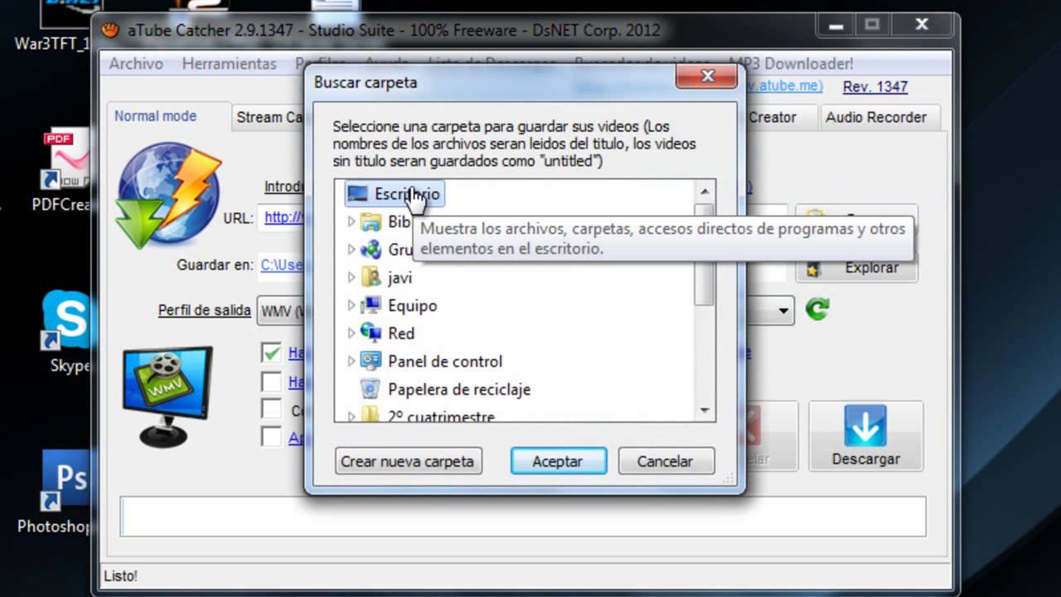Expand the javi tree node

[x=351, y=277]
